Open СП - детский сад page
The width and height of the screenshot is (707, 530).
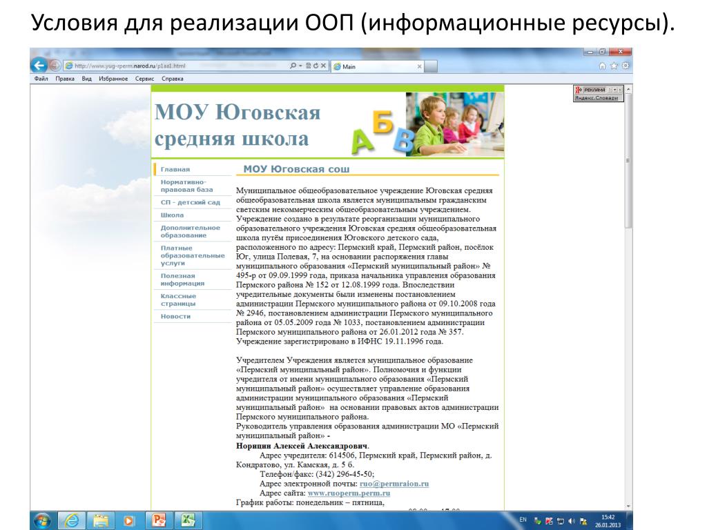[x=191, y=202]
